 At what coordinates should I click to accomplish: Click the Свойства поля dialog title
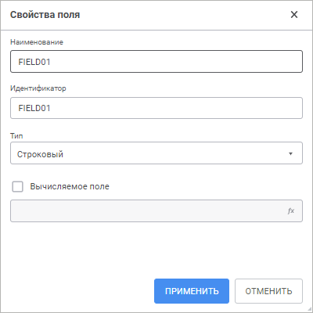[45, 15]
